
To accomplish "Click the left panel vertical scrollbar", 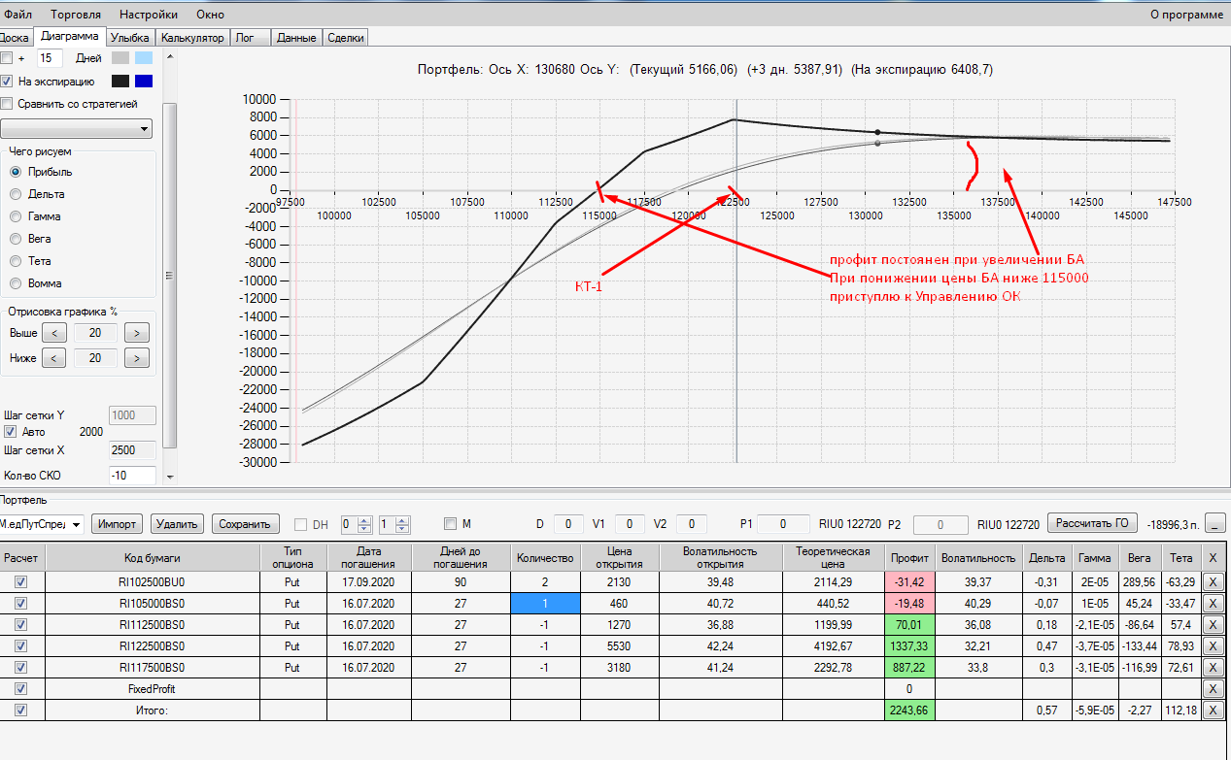I will pyautogui.click(x=169, y=275).
